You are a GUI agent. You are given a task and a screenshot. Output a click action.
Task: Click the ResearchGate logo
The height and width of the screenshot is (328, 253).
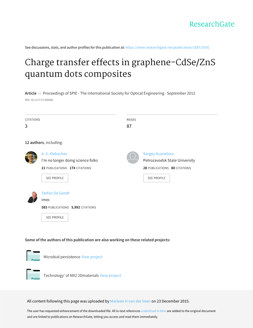(212, 24)
